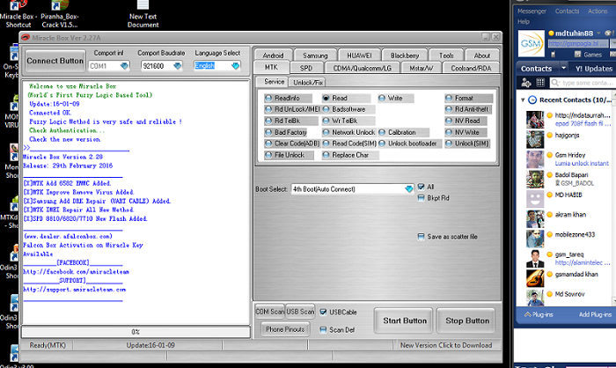The width and height of the screenshot is (616, 368).
Task: Toggle the All checkbox
Action: point(422,187)
